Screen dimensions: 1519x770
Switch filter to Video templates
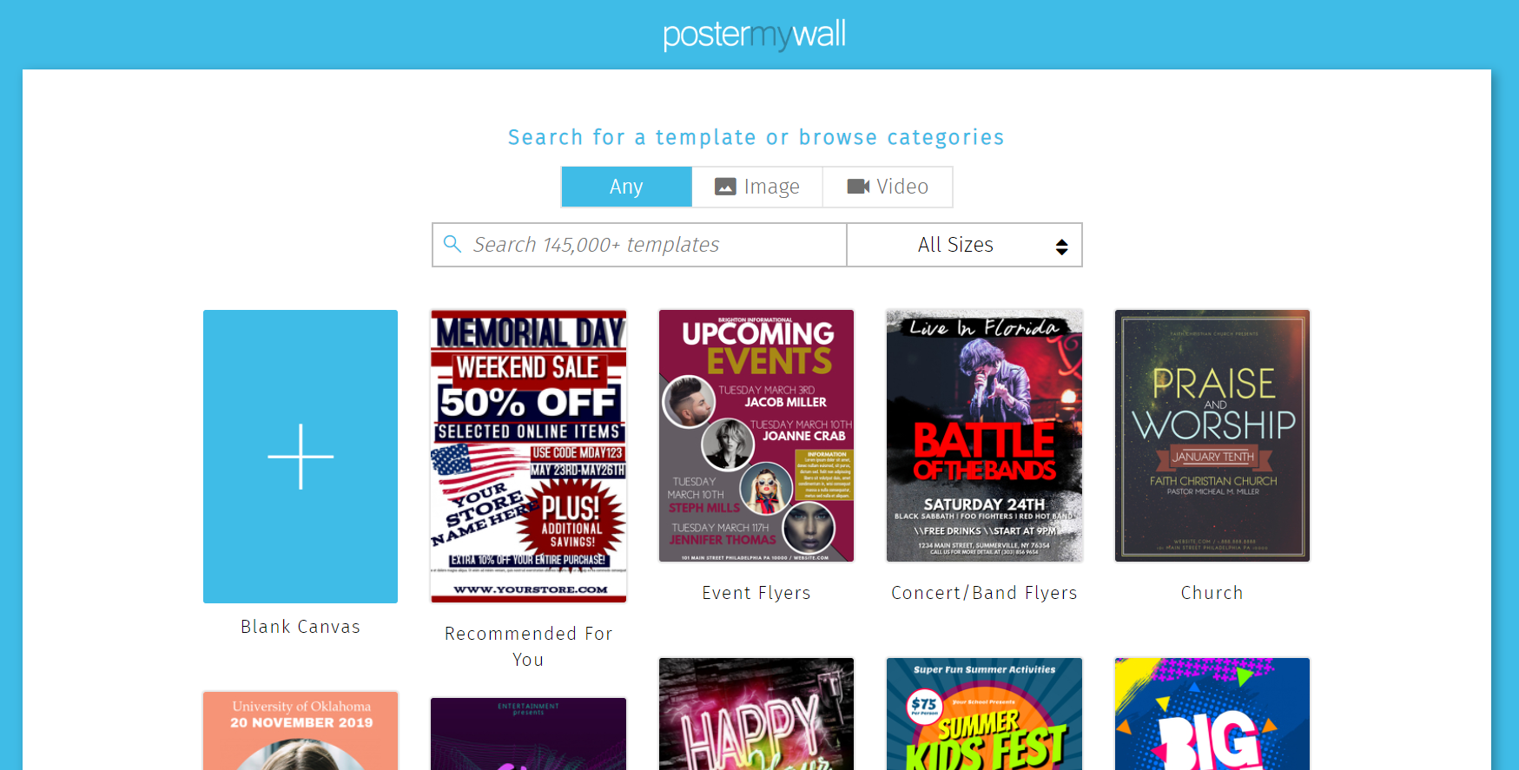888,187
